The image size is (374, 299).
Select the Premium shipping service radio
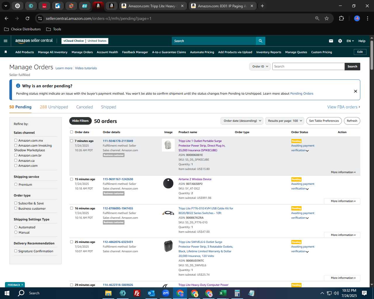[16, 185]
